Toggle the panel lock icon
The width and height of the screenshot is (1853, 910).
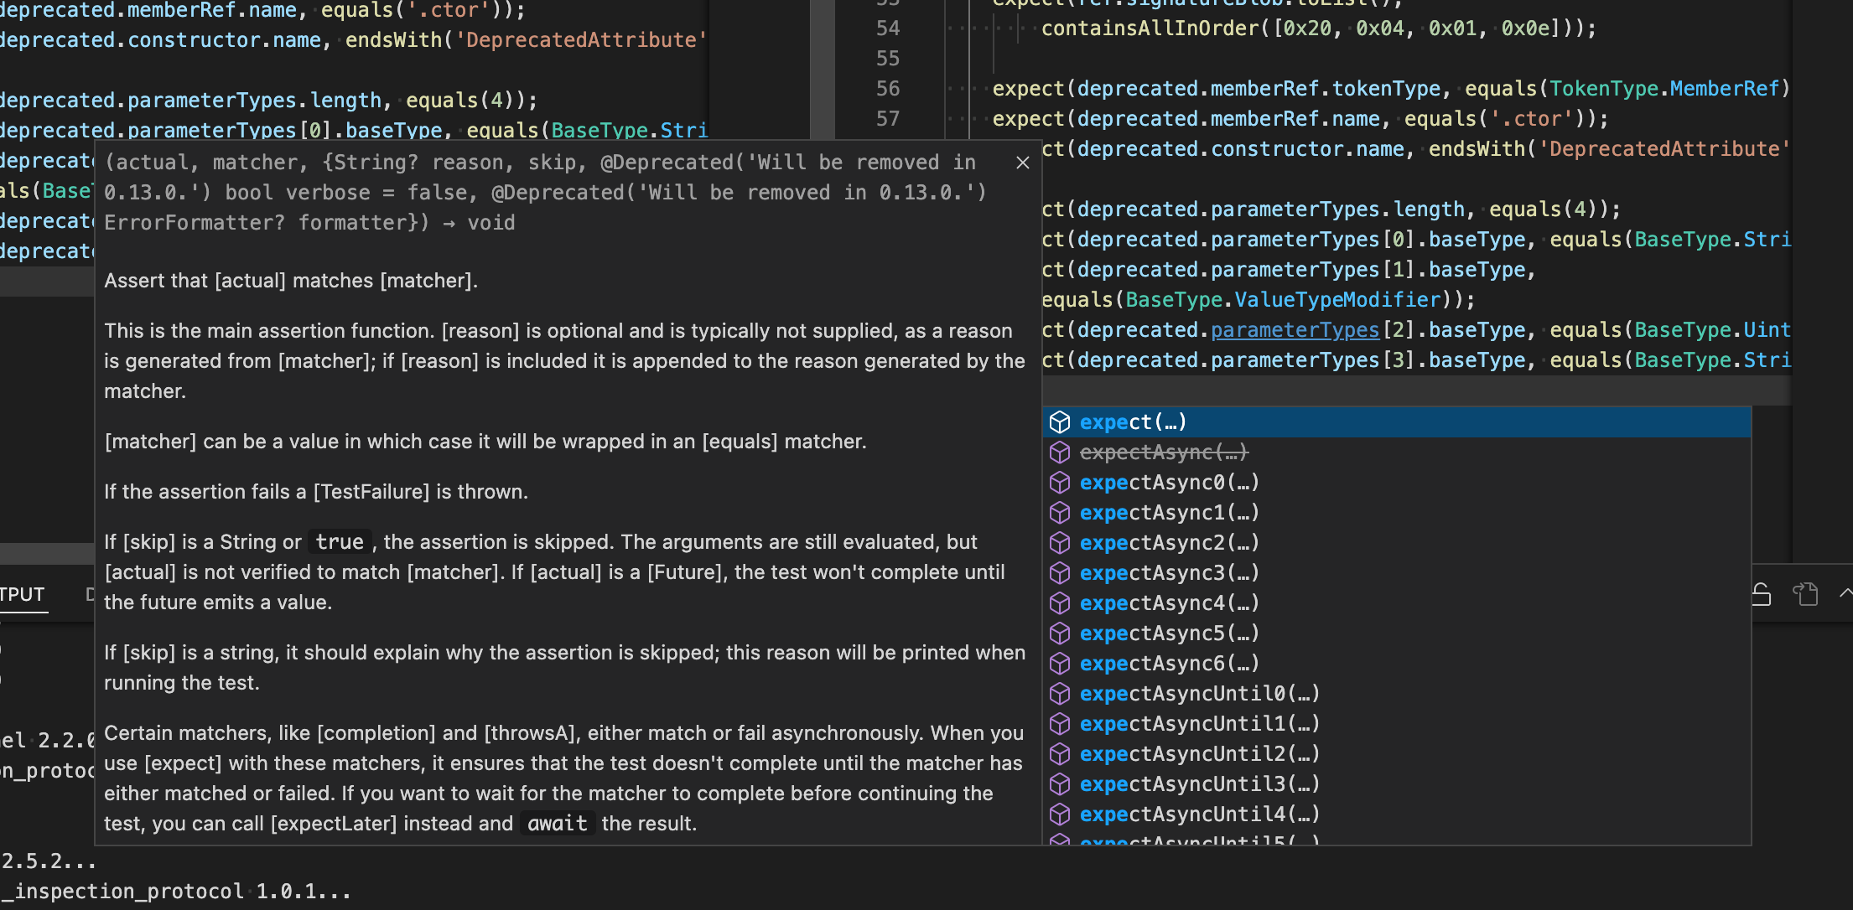point(1761,595)
